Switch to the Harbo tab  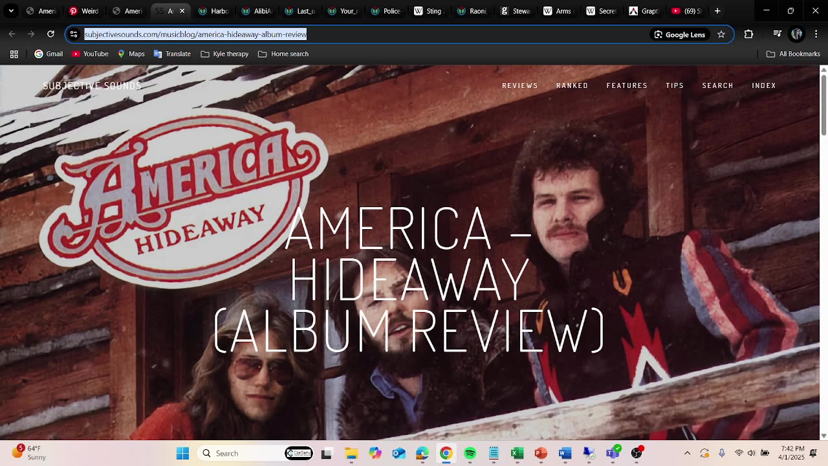213,11
